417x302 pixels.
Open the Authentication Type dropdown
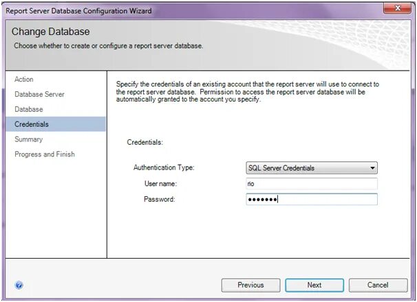click(x=312, y=168)
